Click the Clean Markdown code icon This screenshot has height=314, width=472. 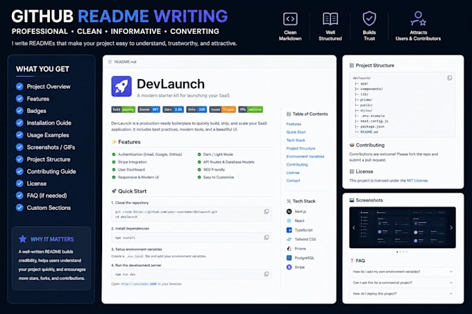click(290, 19)
